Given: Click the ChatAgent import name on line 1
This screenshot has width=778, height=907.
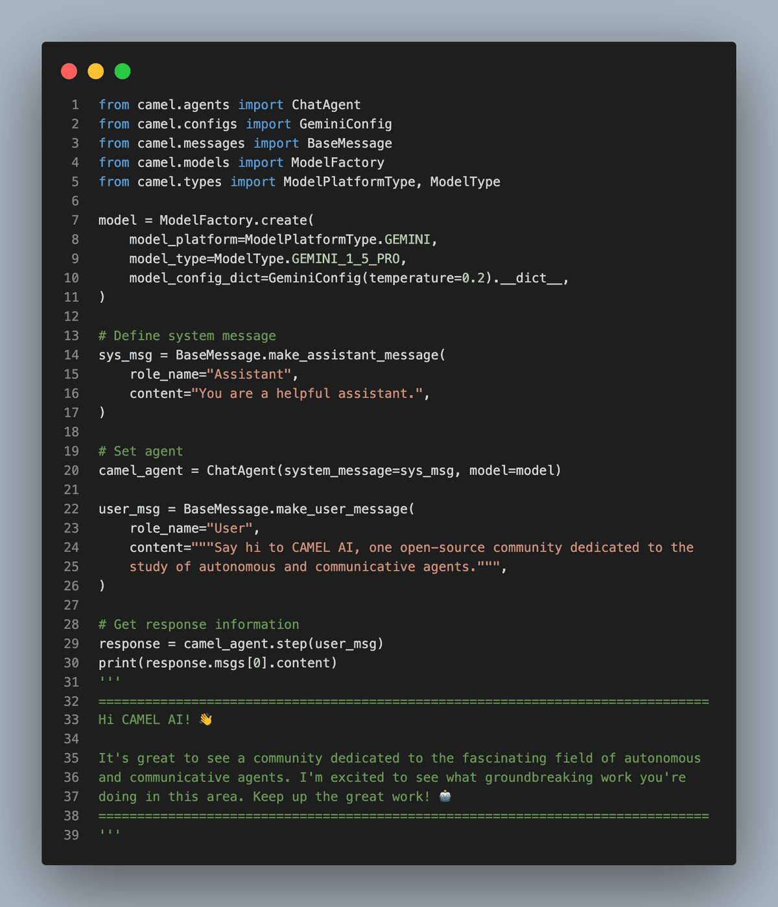Looking at the screenshot, I should pos(325,105).
